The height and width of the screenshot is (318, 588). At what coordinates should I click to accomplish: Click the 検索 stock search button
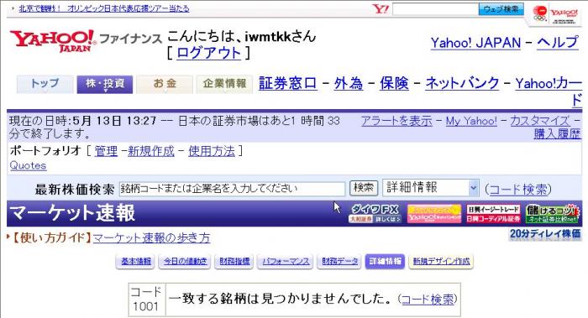tap(364, 188)
